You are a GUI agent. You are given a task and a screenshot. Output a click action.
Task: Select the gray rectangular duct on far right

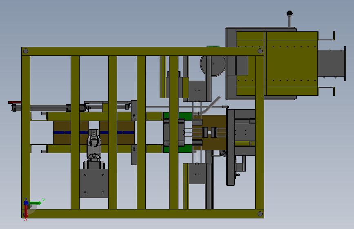click(x=331, y=64)
